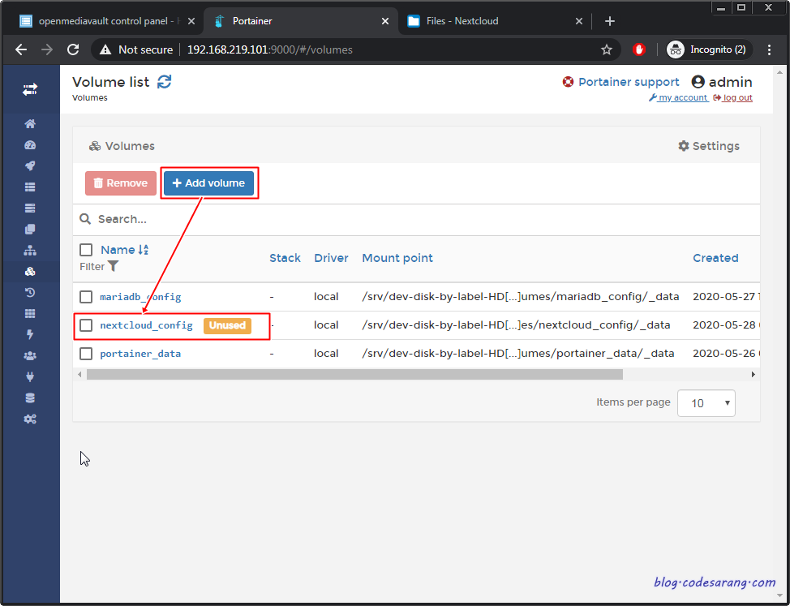Open the Settings menu of the Volumes table
The height and width of the screenshot is (606, 790).
tap(708, 146)
